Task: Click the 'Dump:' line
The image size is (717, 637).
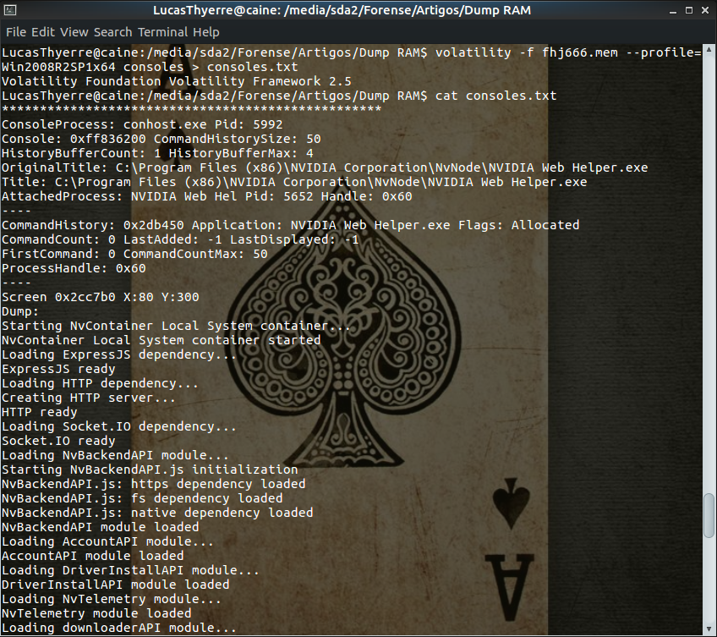Action: [x=20, y=311]
